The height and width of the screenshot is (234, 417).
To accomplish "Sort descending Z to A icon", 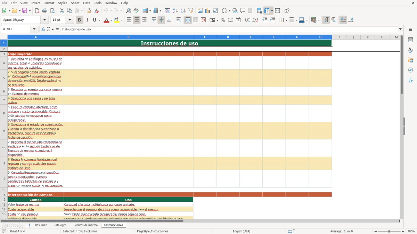I will pos(183,11).
